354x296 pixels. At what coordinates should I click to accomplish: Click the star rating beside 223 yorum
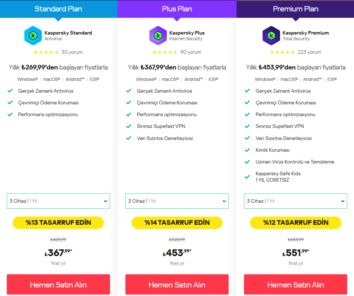click(x=283, y=52)
